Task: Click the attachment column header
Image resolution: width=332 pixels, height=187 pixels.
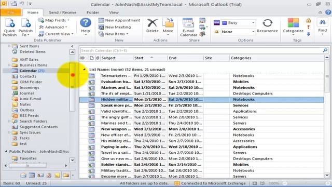Action: point(98,58)
